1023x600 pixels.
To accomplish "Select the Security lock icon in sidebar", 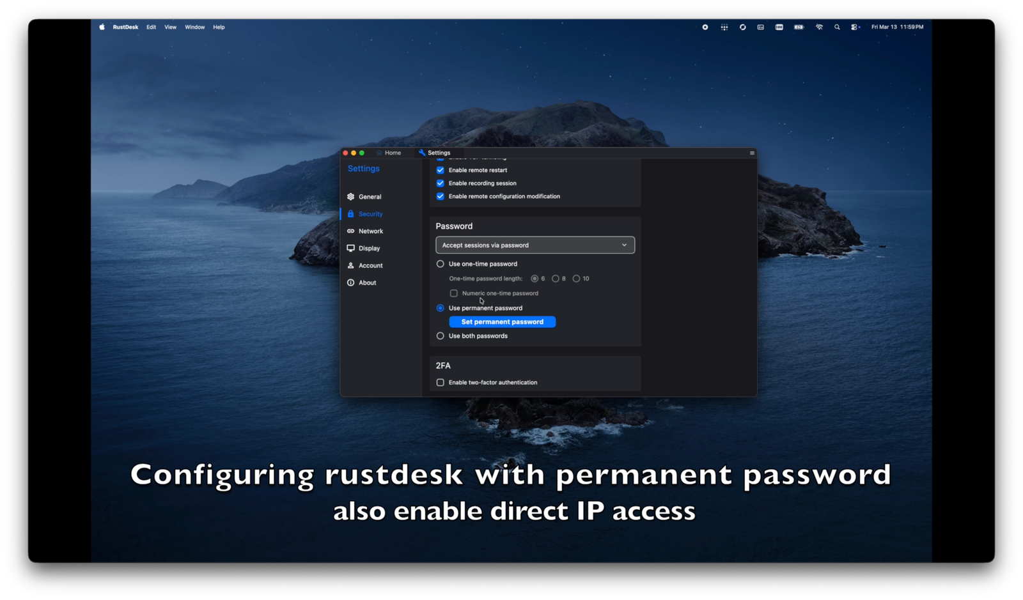I will click(x=351, y=214).
